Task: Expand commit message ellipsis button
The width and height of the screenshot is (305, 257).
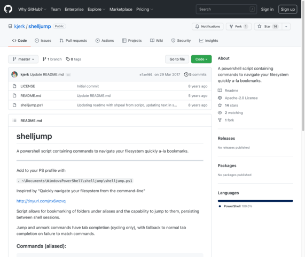Action: point(68,74)
